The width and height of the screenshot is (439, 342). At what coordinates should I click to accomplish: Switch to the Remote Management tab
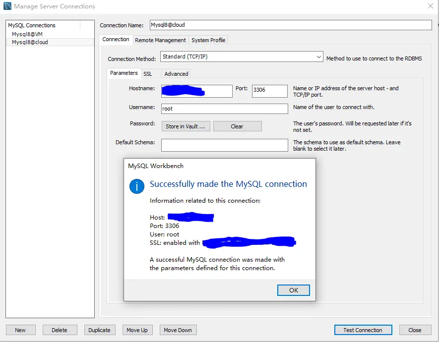click(160, 40)
